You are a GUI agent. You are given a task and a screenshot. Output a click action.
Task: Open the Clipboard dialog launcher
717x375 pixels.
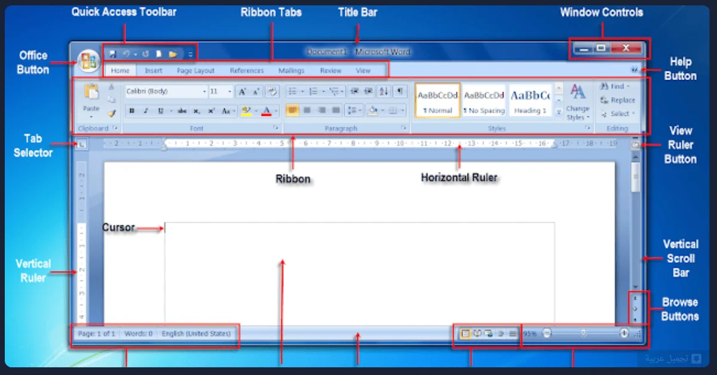(x=115, y=128)
